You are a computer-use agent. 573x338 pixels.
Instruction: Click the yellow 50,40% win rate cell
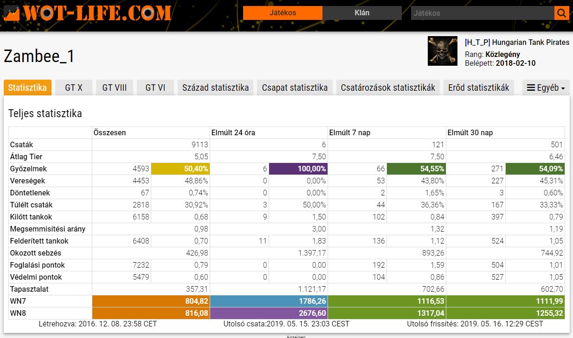coord(180,169)
